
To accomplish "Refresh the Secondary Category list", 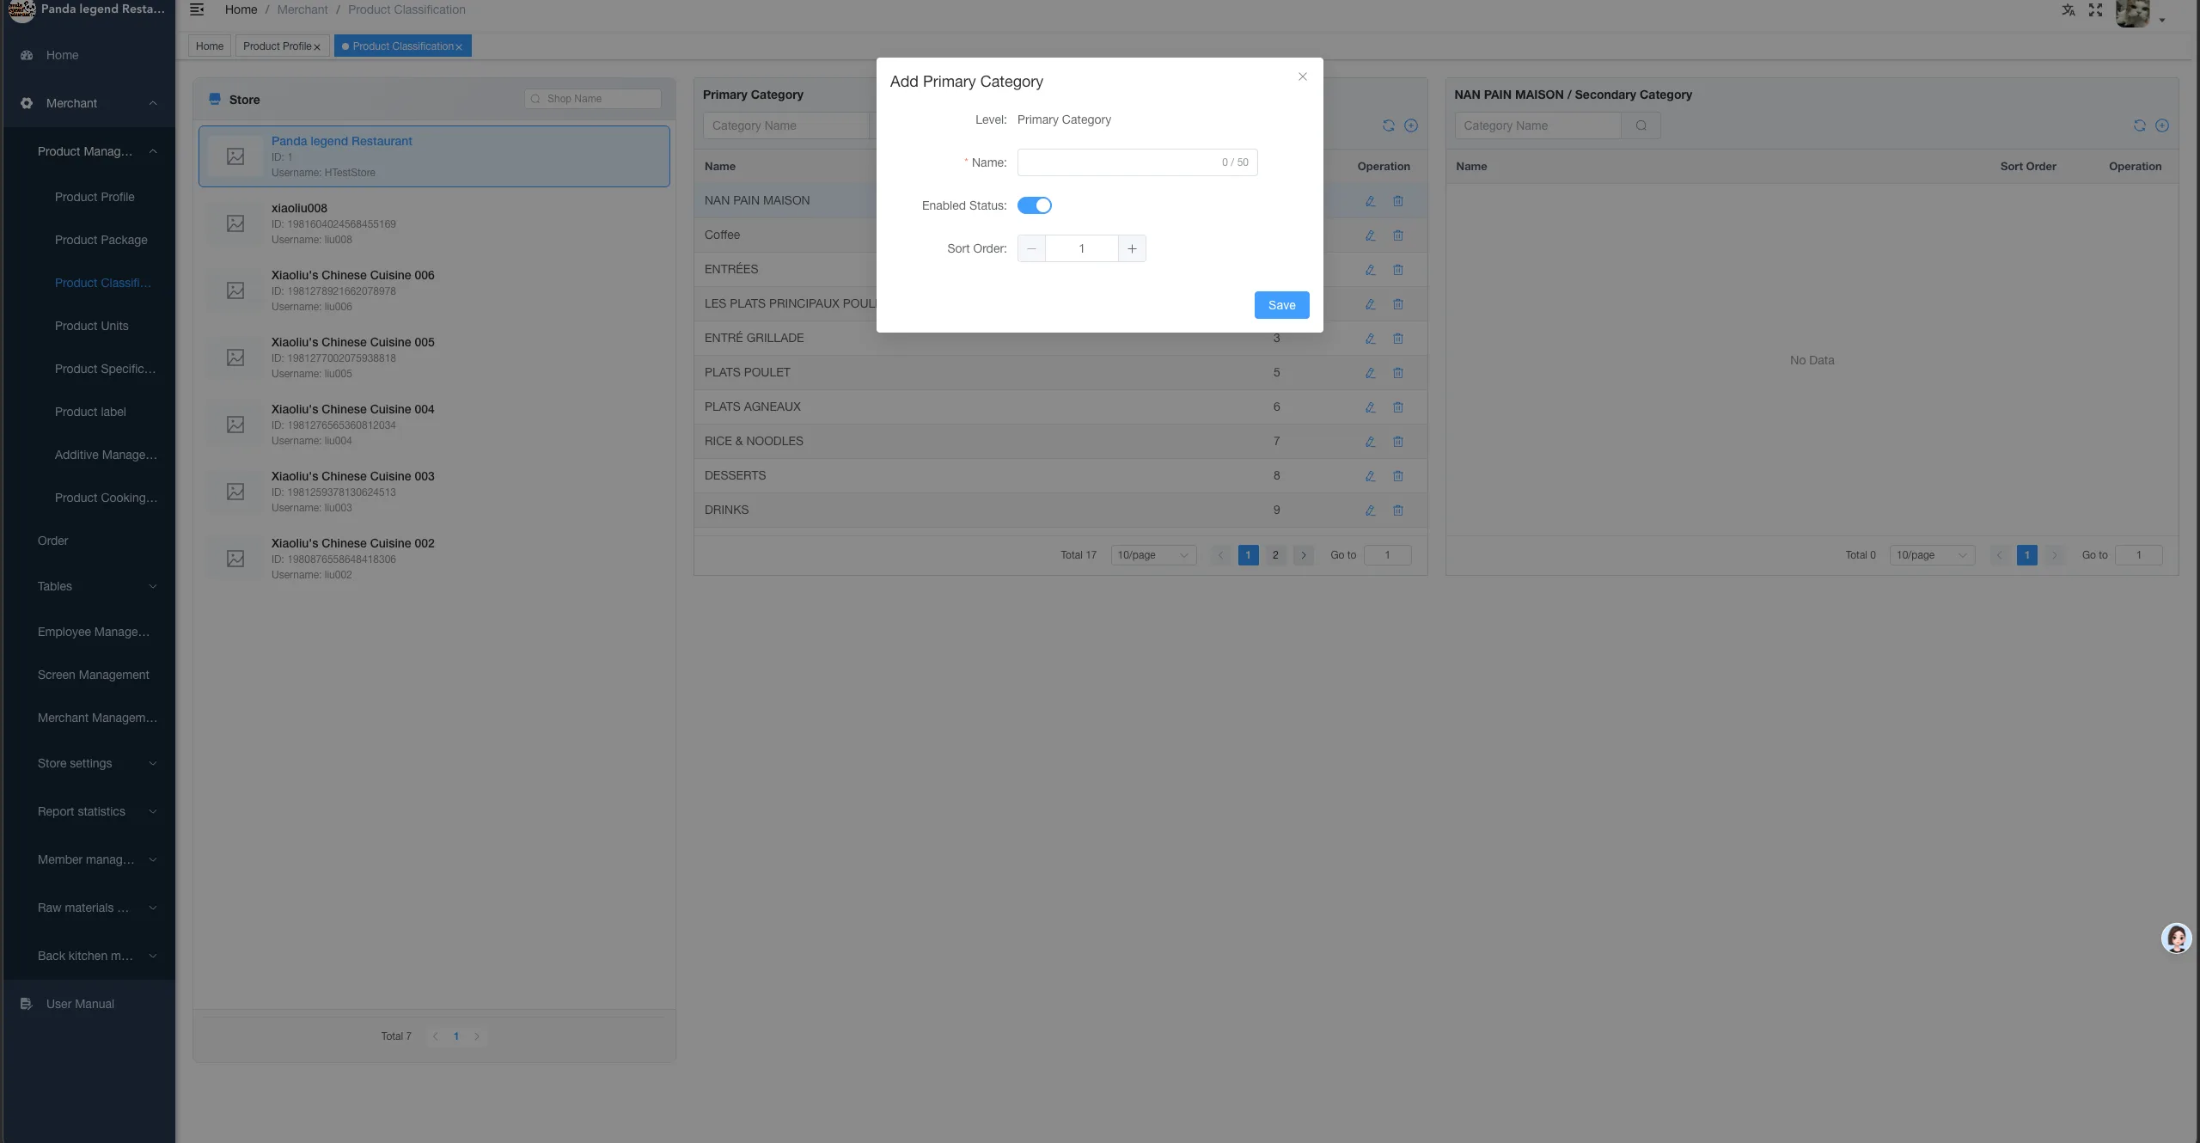I will coord(2140,125).
